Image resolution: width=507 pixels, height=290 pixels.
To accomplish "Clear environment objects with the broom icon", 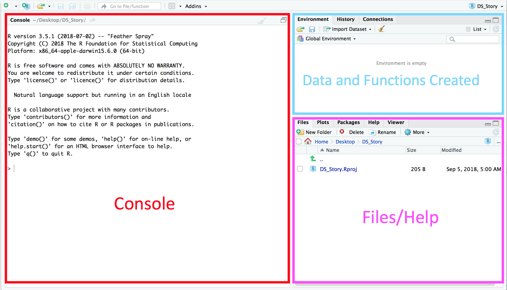I will pos(382,29).
